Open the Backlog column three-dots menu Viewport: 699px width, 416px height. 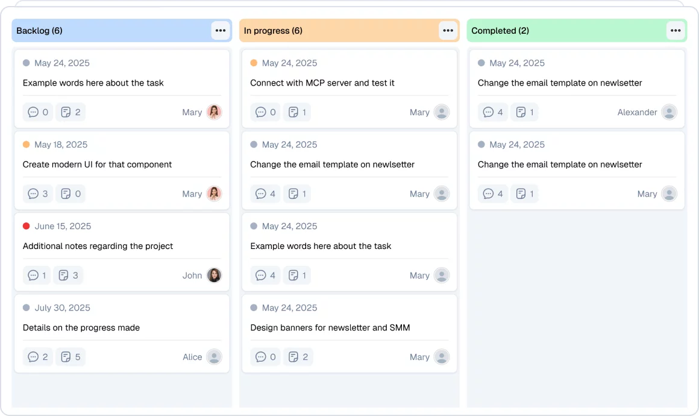(x=221, y=31)
